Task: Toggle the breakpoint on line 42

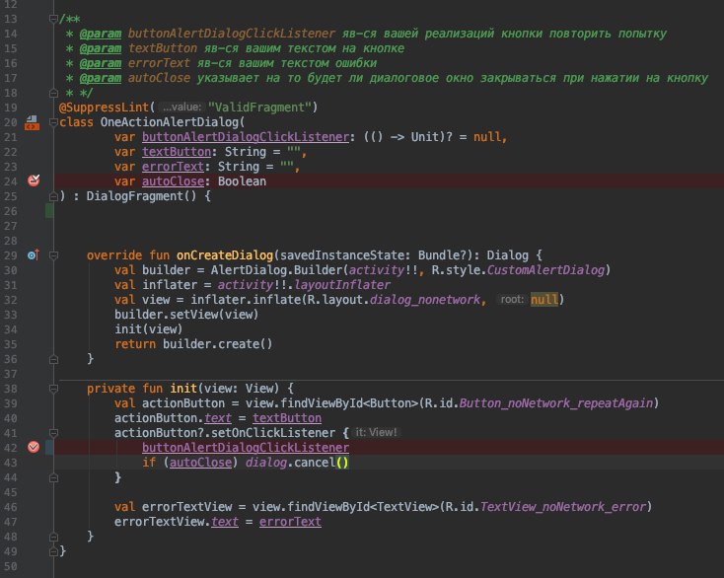Action: (x=34, y=447)
